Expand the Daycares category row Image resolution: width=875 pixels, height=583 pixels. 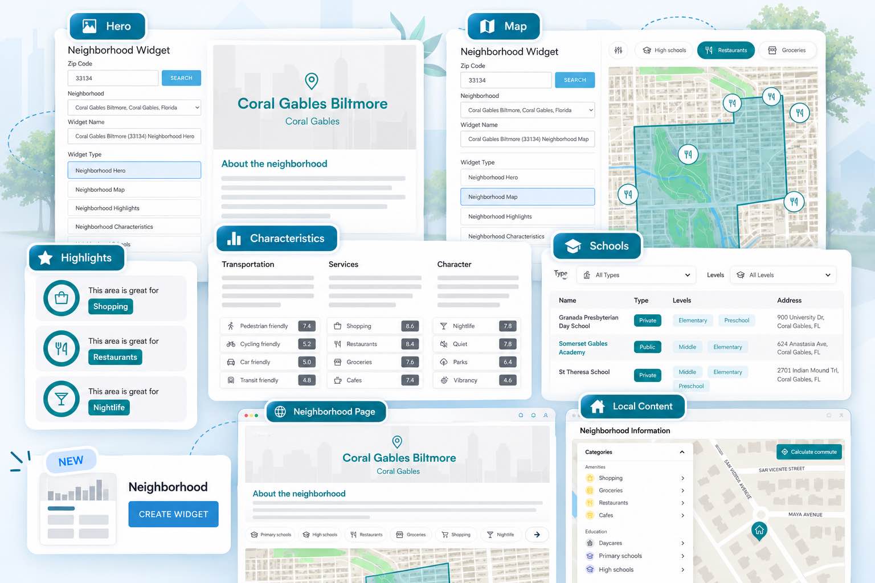pyautogui.click(x=635, y=543)
